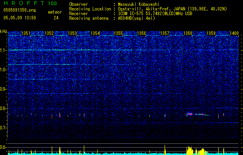The height and width of the screenshot is (155, 243).
Task: Click the HROFFT program title text
Action: point(24,3)
